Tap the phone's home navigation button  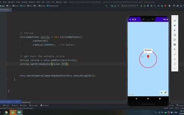[x=148, y=99]
